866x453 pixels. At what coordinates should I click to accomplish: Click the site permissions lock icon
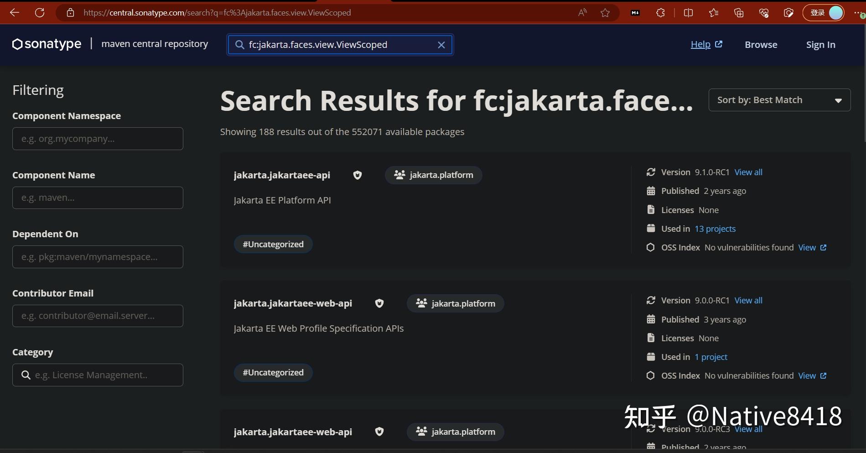pyautogui.click(x=70, y=12)
